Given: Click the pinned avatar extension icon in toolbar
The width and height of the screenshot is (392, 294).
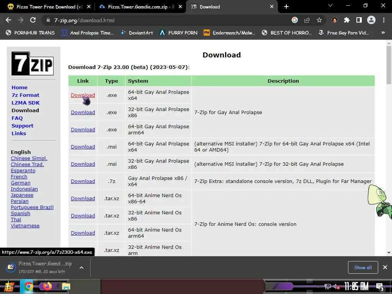Looking at the screenshot, I should [x=335, y=20].
